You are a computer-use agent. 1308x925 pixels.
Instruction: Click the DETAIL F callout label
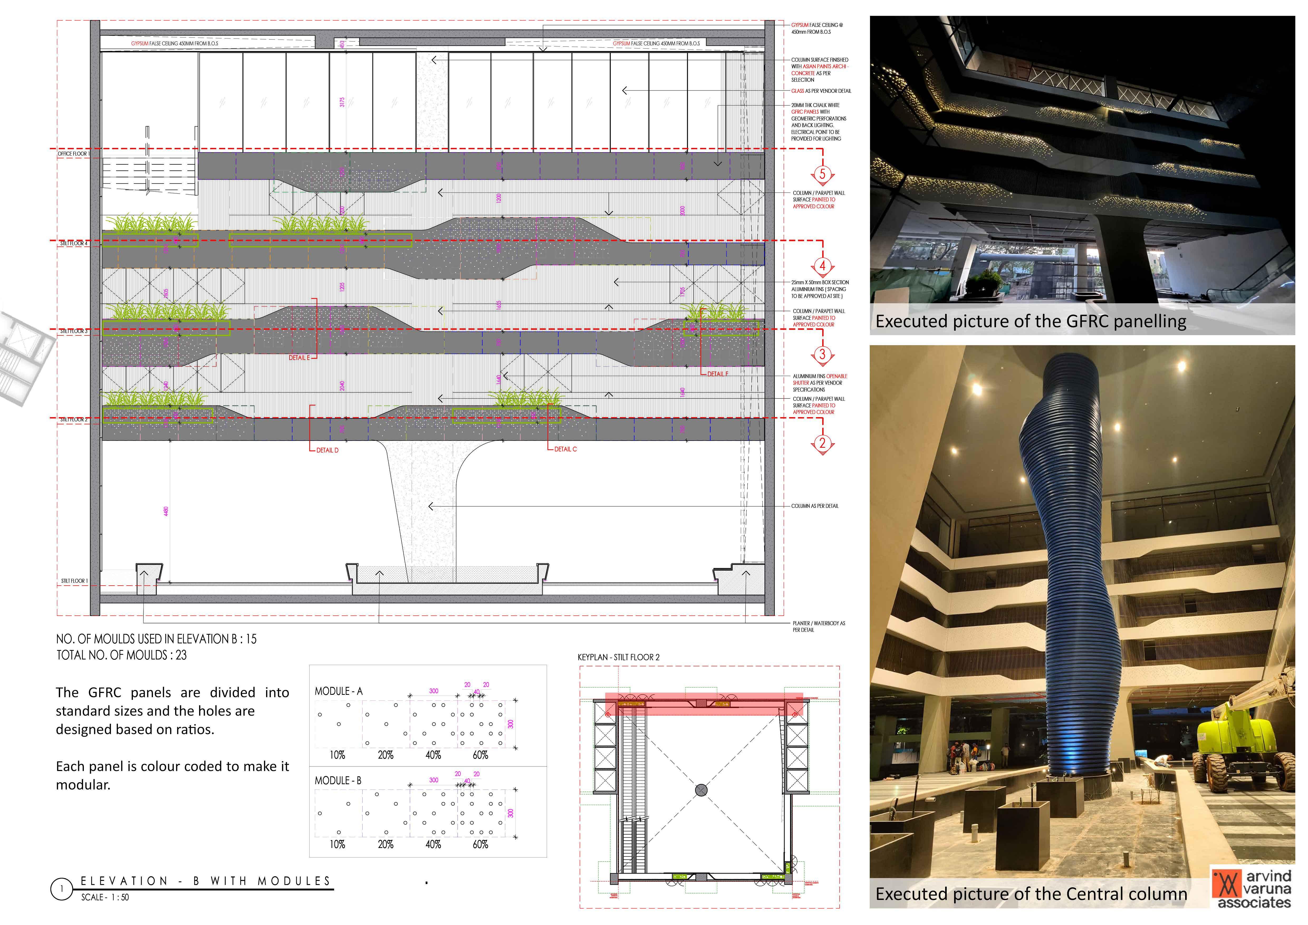click(x=717, y=374)
